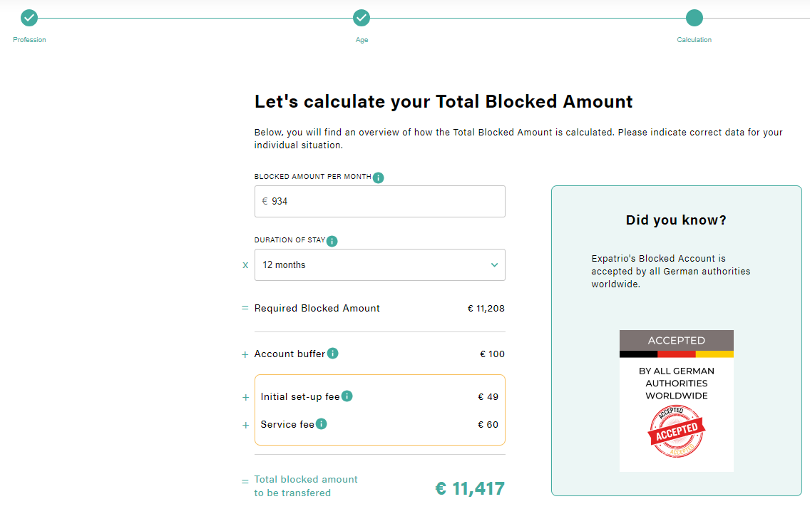Click the Calculation step circle
Viewport: 810px width, 509px height.
coord(694,18)
